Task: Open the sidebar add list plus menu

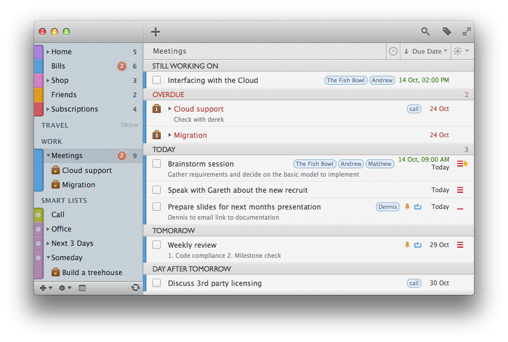Action: tap(45, 288)
